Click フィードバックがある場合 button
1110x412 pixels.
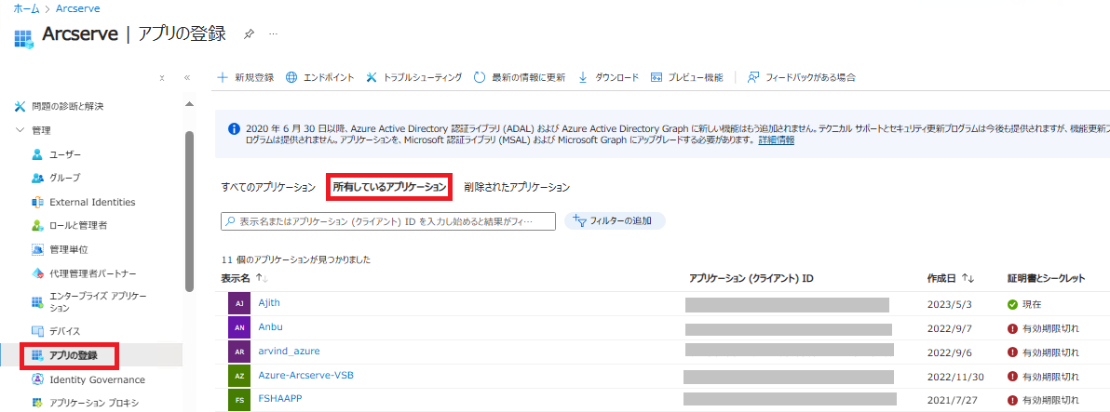[802, 78]
